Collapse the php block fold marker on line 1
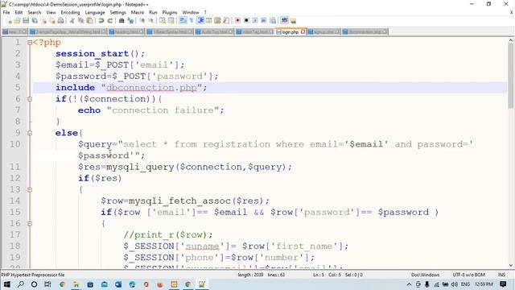The width and height of the screenshot is (515, 290). 30,43
